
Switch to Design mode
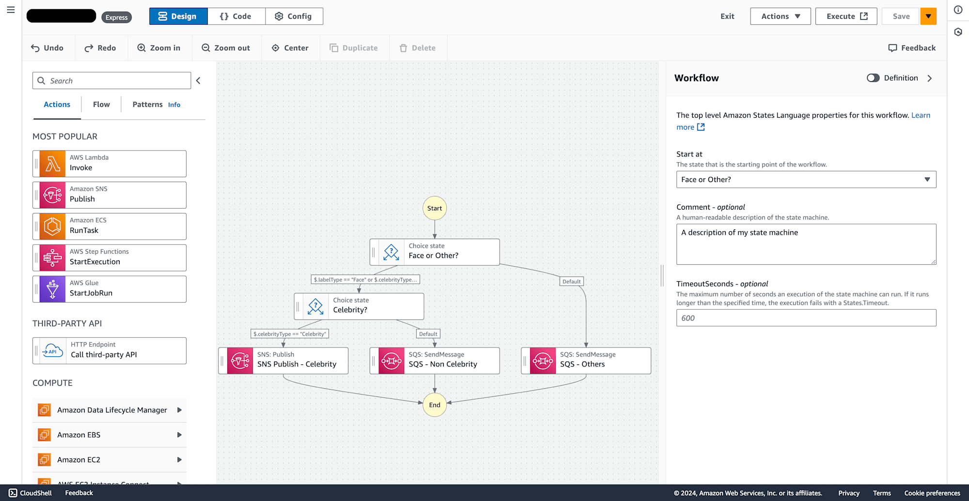(x=178, y=16)
